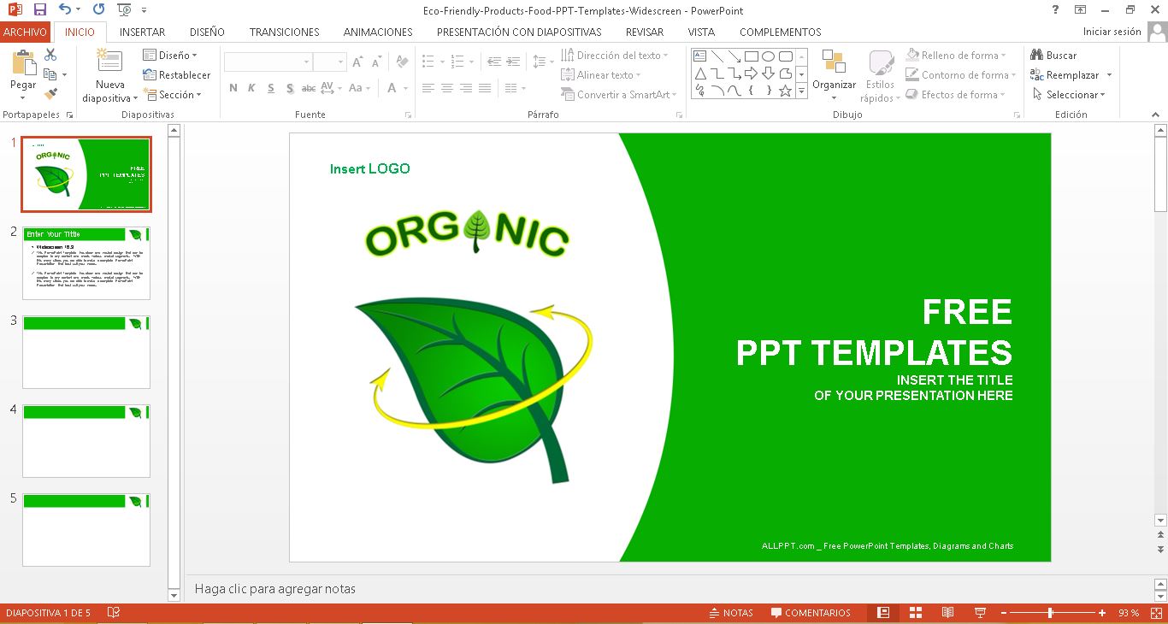Toggle bold formatting (N)
This screenshot has height=624, width=1168.
tap(233, 88)
